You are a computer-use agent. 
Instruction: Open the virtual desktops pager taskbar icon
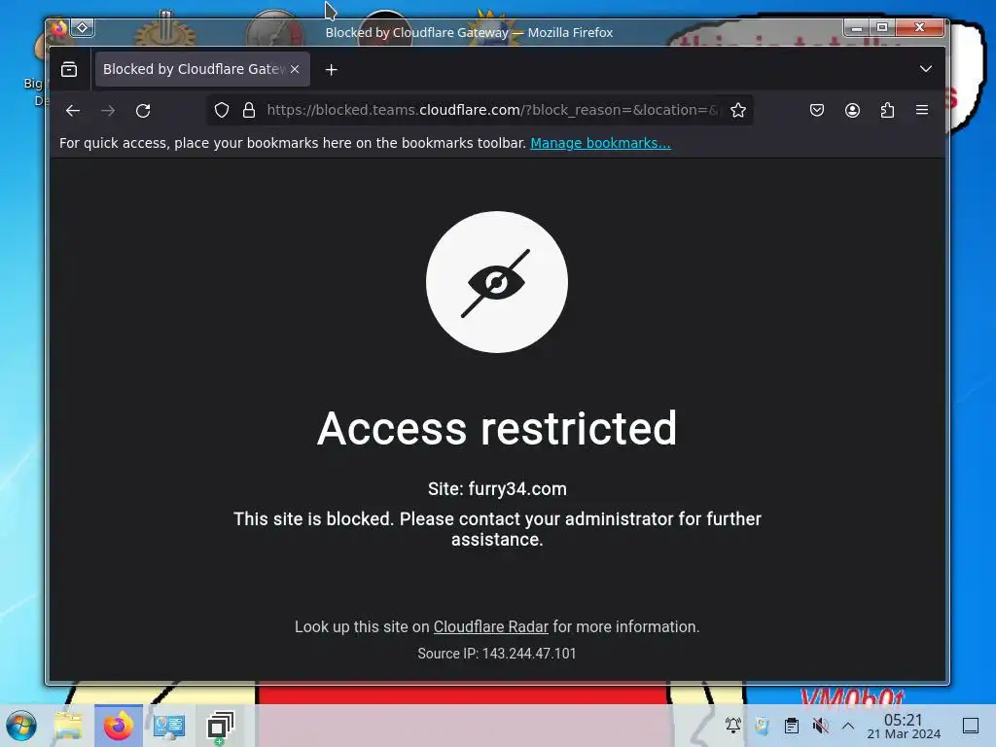tap(221, 726)
